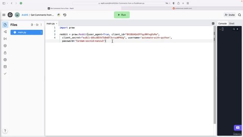
Task: Show browser tab overview grid
Action: click(188, 3)
